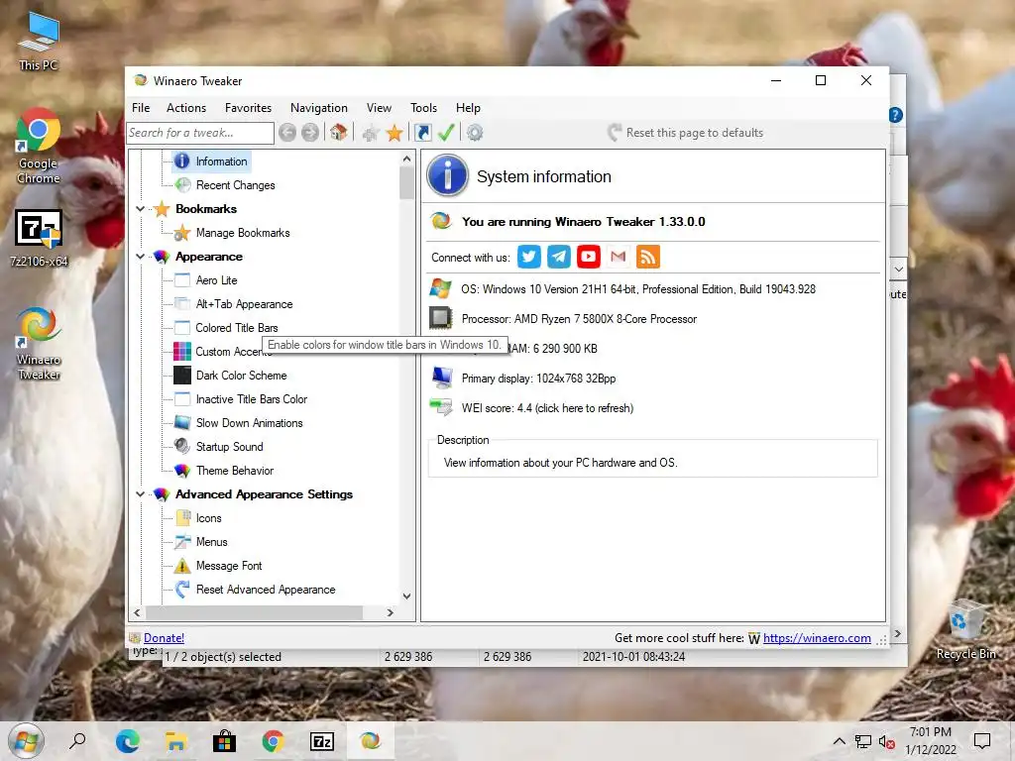
Task: Open the Help menu
Action: pos(468,108)
